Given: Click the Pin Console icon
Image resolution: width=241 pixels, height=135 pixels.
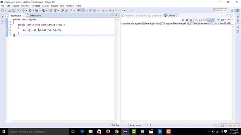Looking at the screenshot, I should coord(218,20).
